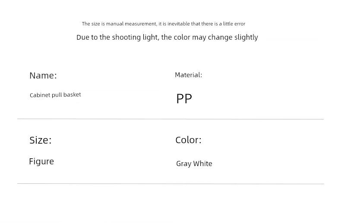The height and width of the screenshot is (223, 341).
Task: Select the "Name:" label
Action: (43, 75)
